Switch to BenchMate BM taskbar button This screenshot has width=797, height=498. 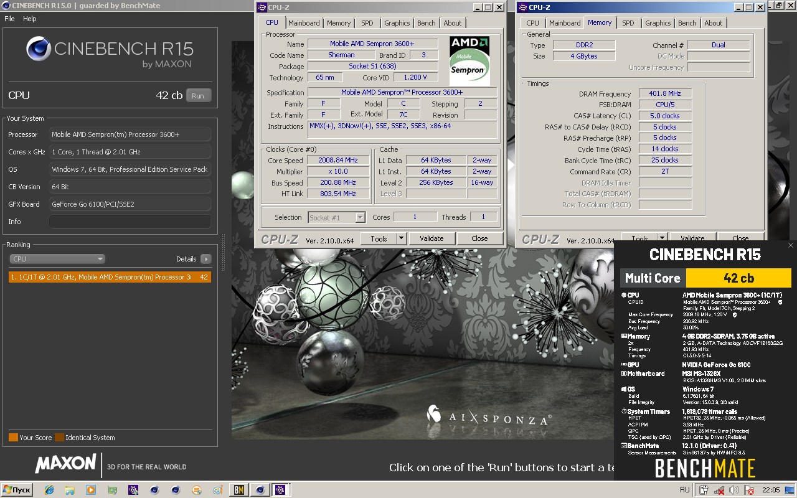click(x=238, y=490)
